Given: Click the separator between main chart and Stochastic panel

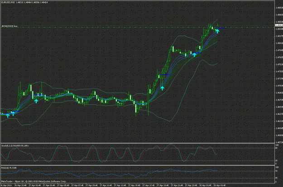Looking at the screenshot, I should [x=138, y=143].
